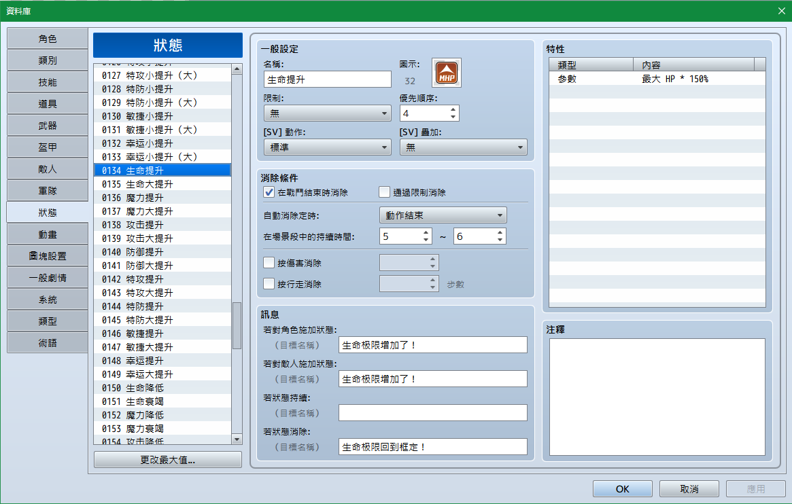Image resolution: width=792 pixels, height=504 pixels.
Task: Open the 武器 tab
Action: coord(48,126)
